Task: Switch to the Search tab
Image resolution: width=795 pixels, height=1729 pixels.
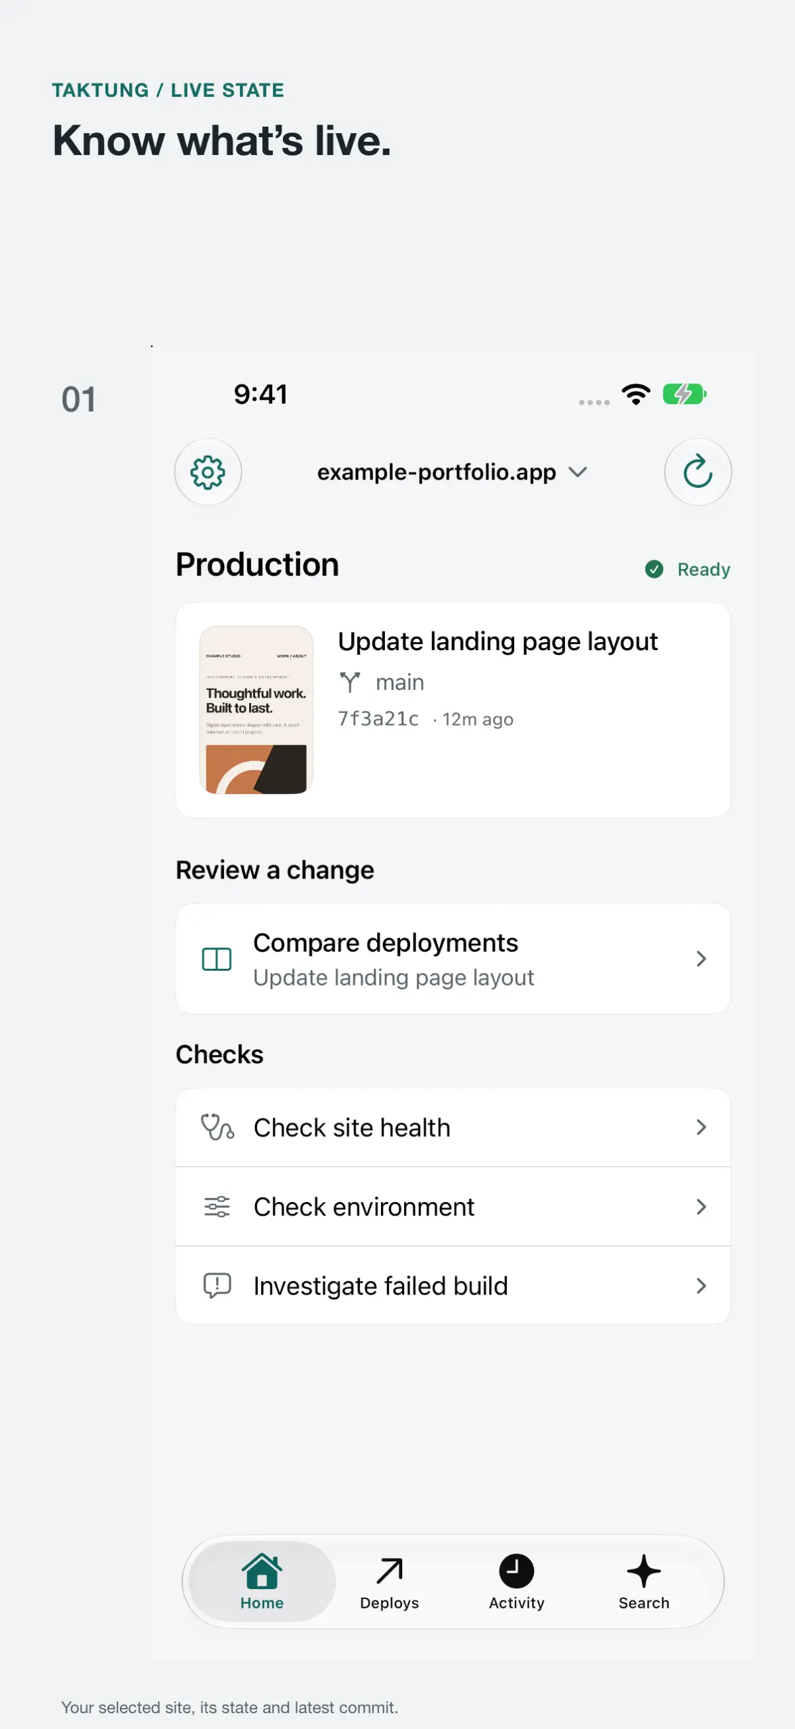Action: [644, 1582]
